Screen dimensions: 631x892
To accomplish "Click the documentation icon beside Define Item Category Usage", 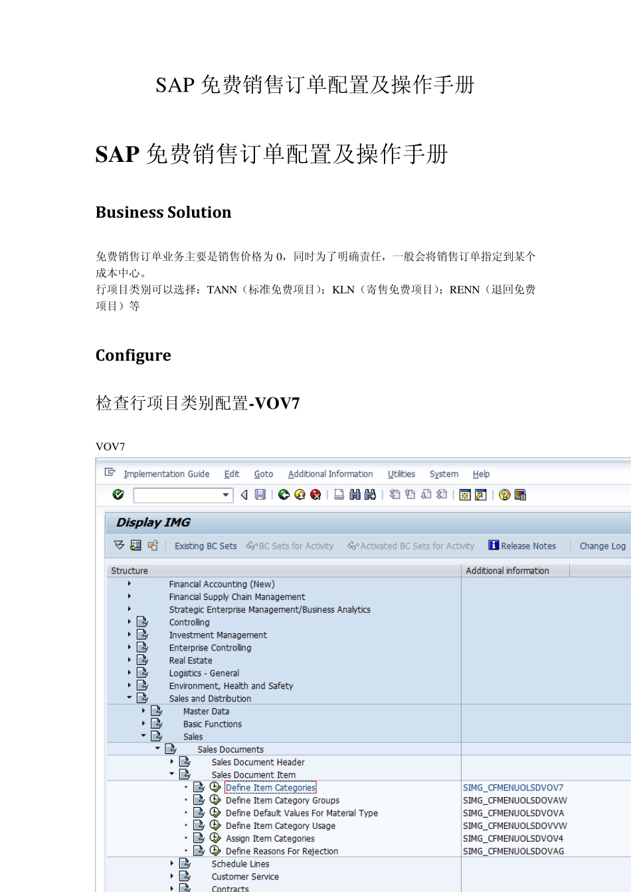I will click(x=199, y=825).
